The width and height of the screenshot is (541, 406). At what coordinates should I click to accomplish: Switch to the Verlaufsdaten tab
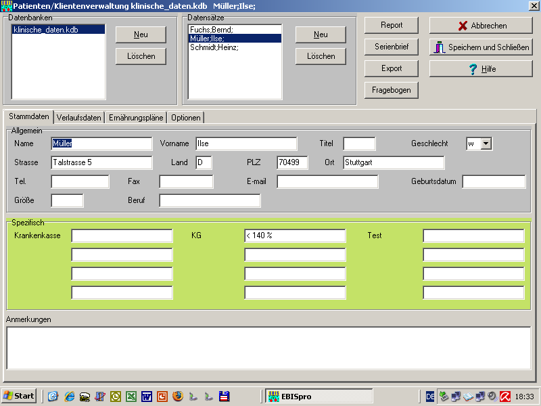pyautogui.click(x=79, y=118)
